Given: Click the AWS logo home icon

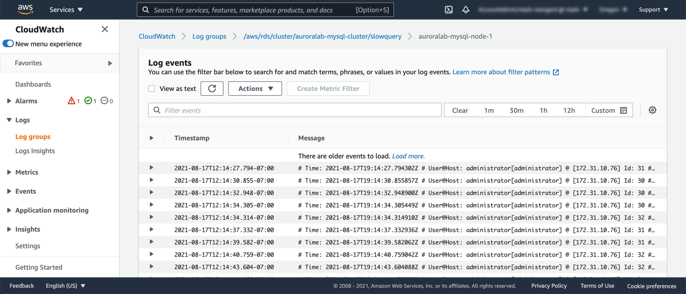Looking at the screenshot, I should [x=25, y=10].
